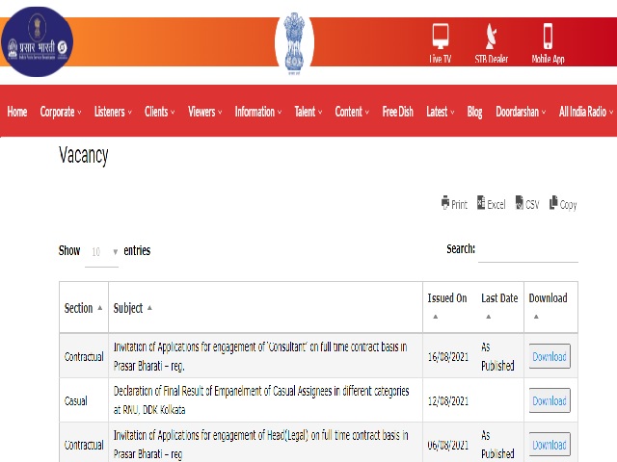Sort by Issued On column arrow
617x462 pixels.
435,317
